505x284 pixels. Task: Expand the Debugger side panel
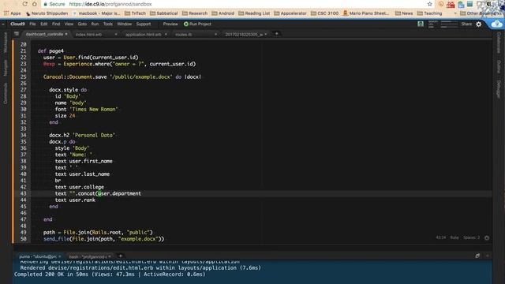click(x=499, y=89)
